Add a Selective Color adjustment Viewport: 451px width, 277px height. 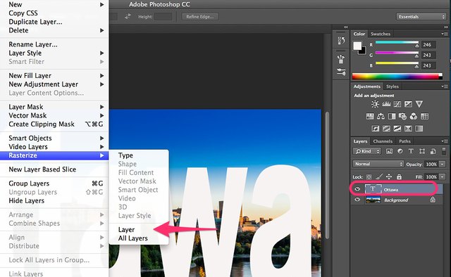click(x=408, y=129)
